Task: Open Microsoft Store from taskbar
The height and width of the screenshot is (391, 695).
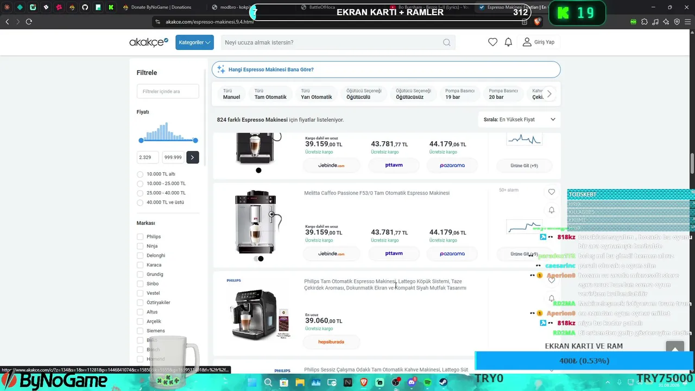Action: coord(284,382)
